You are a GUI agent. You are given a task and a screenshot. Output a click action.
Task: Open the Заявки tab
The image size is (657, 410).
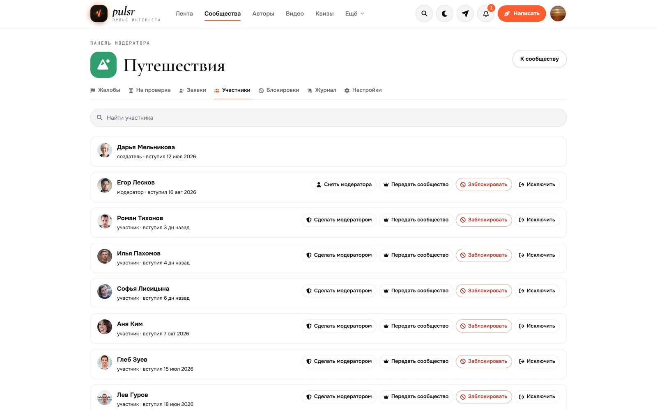(x=193, y=90)
